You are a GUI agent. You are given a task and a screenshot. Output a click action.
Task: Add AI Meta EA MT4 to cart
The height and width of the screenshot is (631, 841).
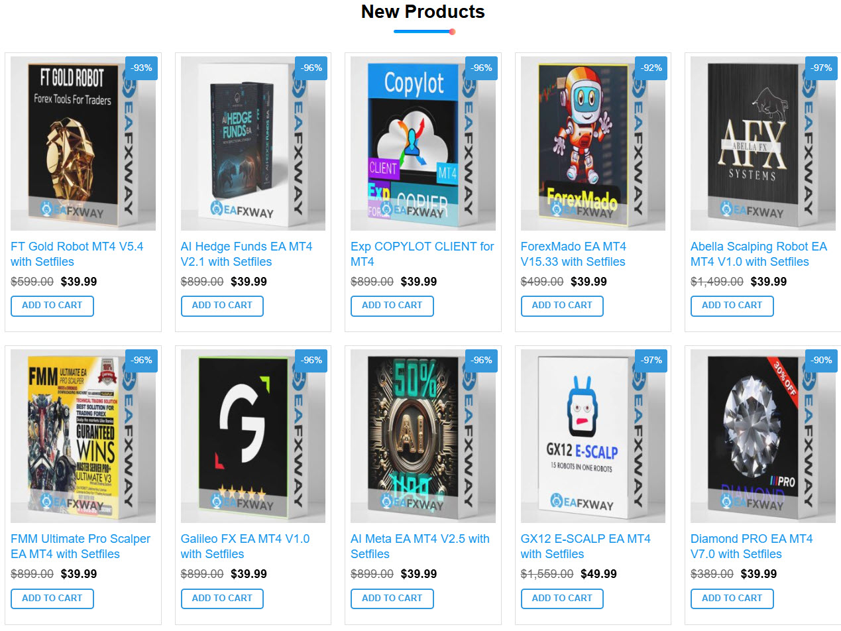point(392,599)
